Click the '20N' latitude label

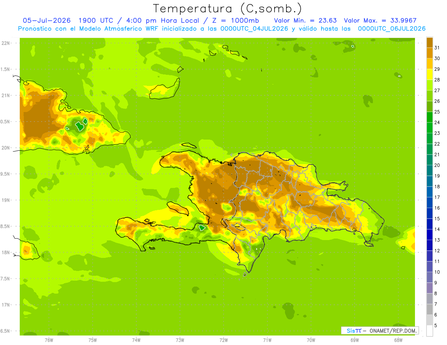tap(6, 148)
